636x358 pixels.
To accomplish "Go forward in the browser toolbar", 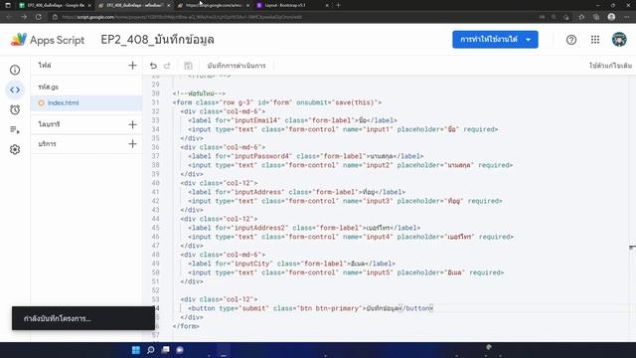I will coord(24,17).
